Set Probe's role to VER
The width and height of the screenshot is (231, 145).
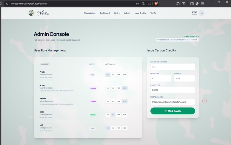(x=119, y=75)
